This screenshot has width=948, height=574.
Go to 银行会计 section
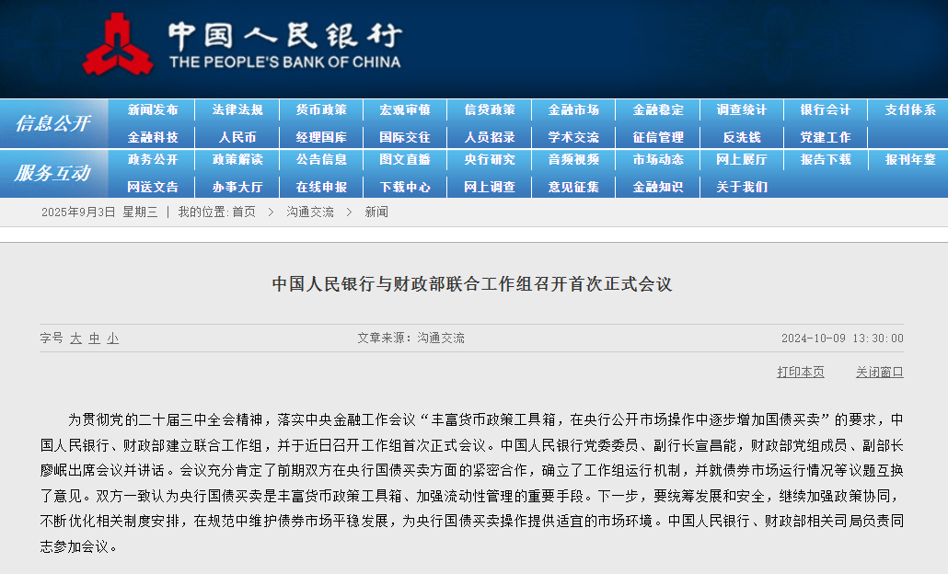pyautogui.click(x=826, y=110)
